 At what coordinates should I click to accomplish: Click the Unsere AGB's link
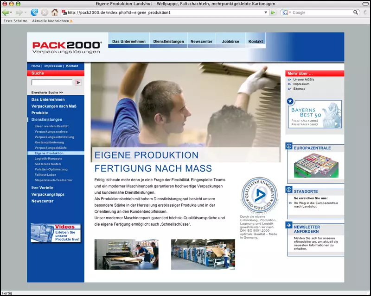tap(303, 80)
